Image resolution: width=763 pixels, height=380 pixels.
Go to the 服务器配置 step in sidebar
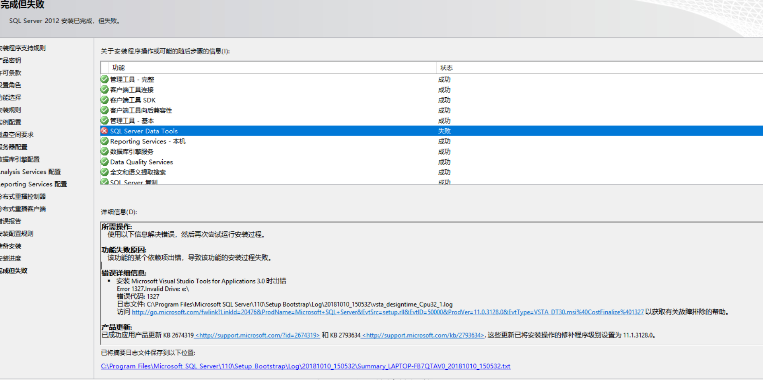coord(14,147)
